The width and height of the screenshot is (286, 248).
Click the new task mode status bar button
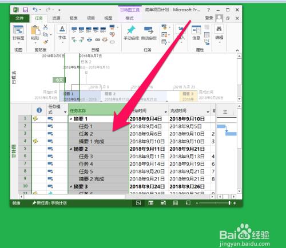click(x=50, y=203)
